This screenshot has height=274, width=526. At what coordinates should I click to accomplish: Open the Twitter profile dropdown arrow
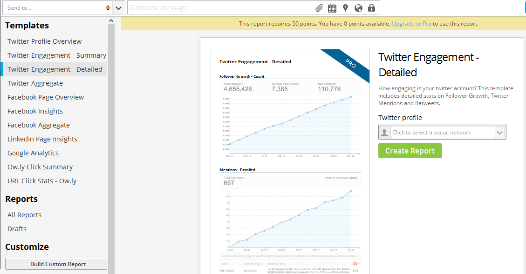coord(499,133)
